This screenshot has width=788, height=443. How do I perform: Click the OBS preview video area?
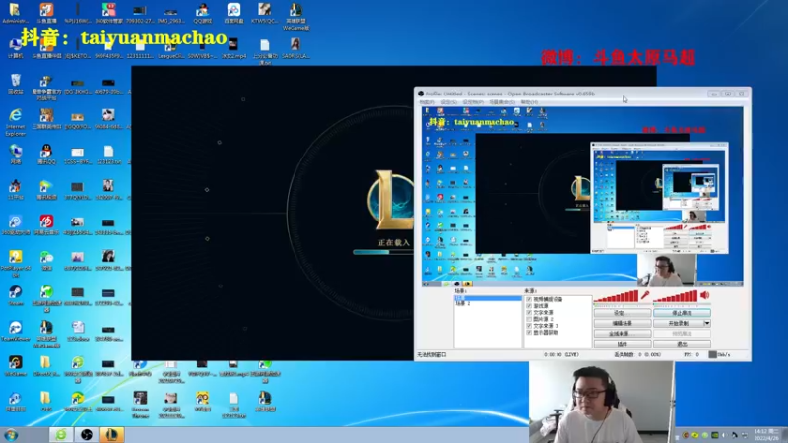[582, 196]
